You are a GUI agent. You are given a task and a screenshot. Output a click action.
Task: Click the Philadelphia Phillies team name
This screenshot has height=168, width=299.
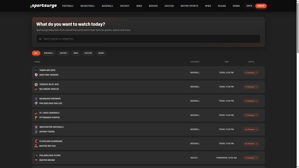click(51, 103)
